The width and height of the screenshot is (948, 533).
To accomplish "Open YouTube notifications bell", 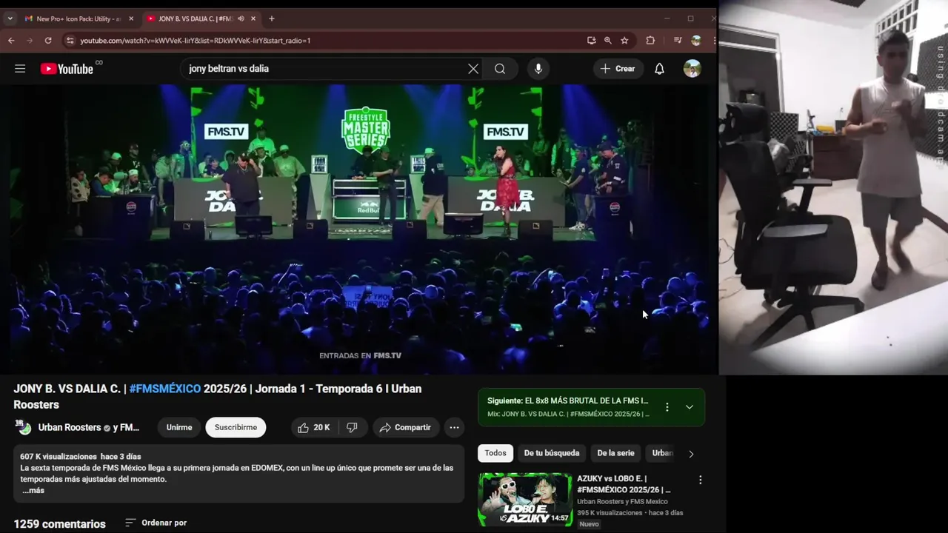I will (659, 69).
